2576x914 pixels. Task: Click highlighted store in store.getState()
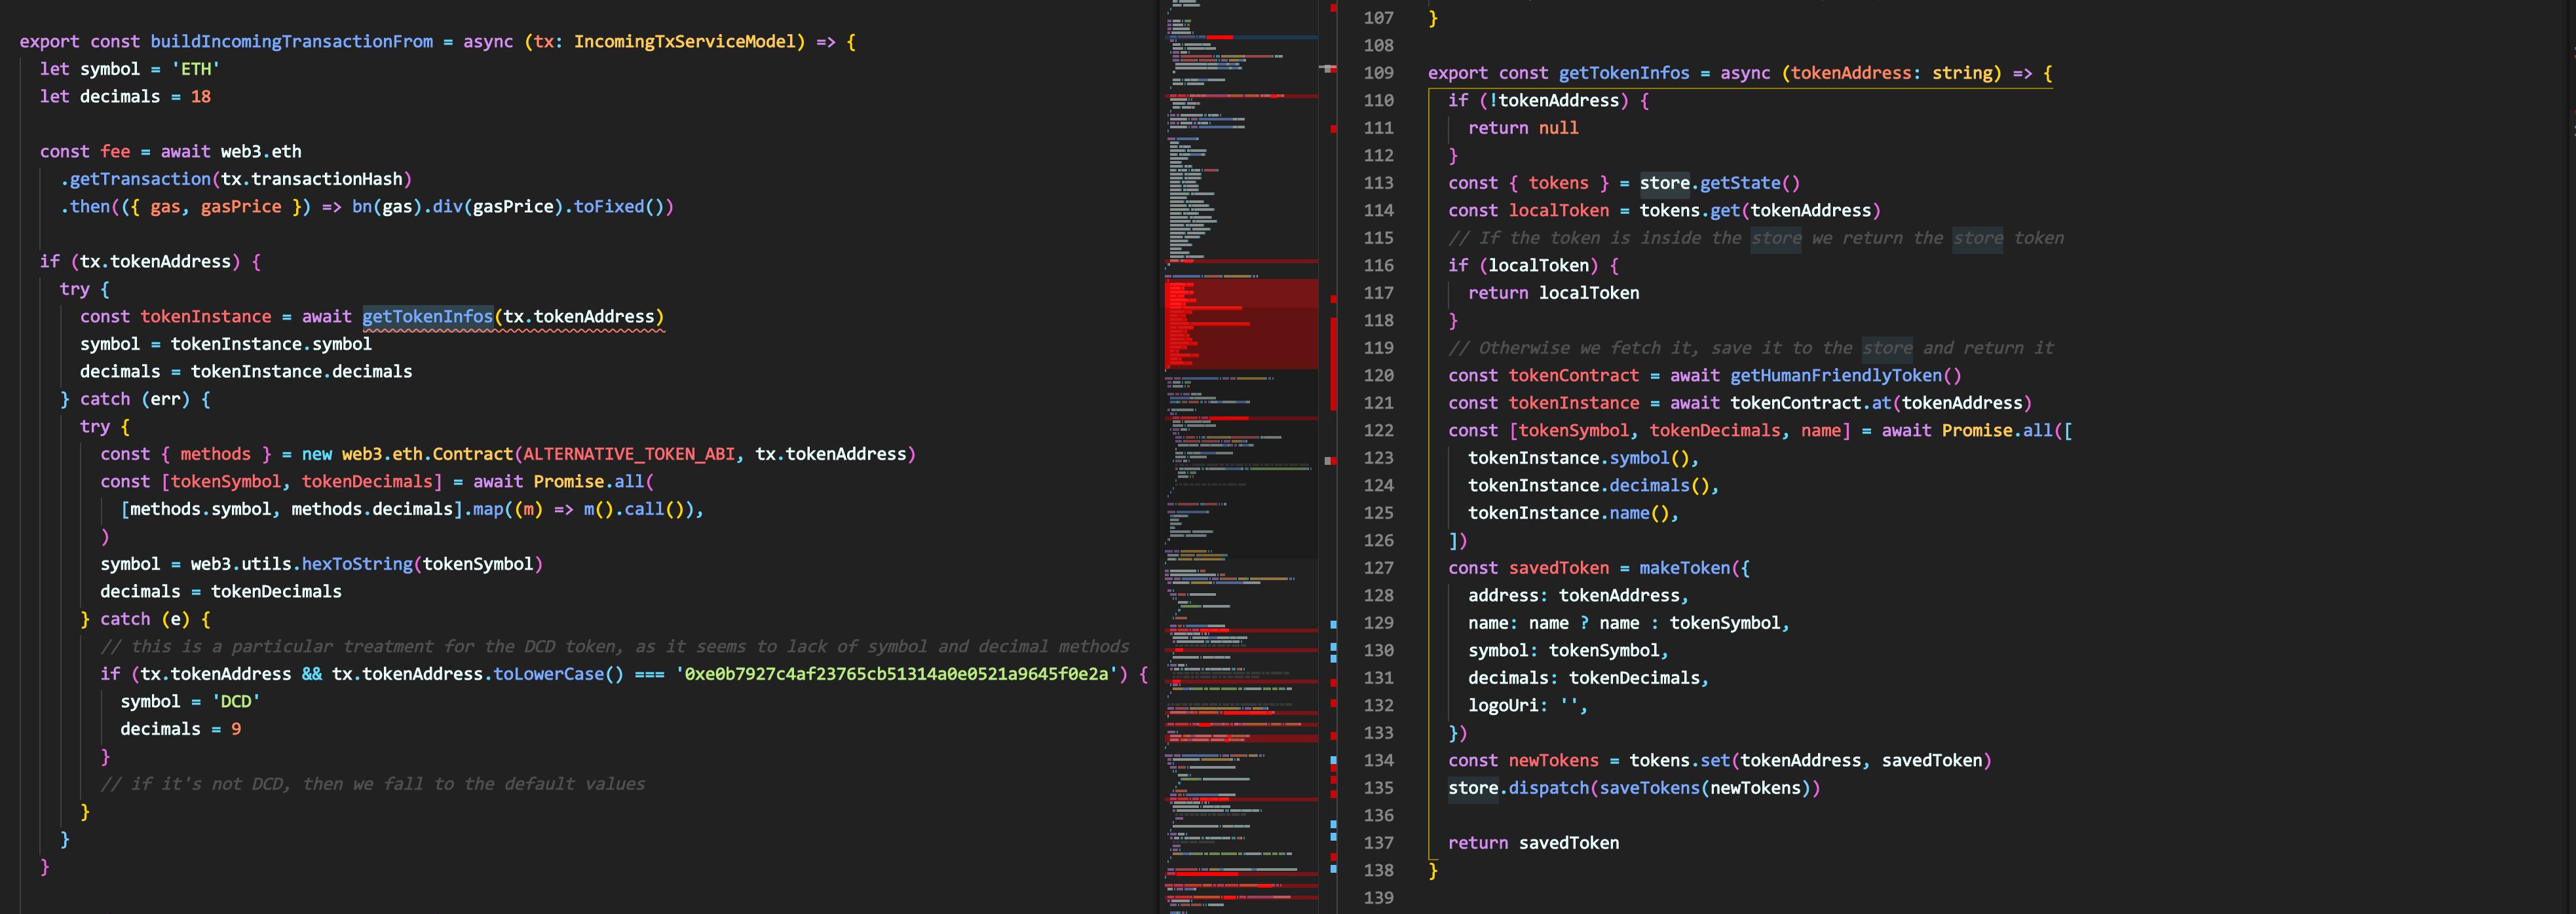click(x=1664, y=183)
